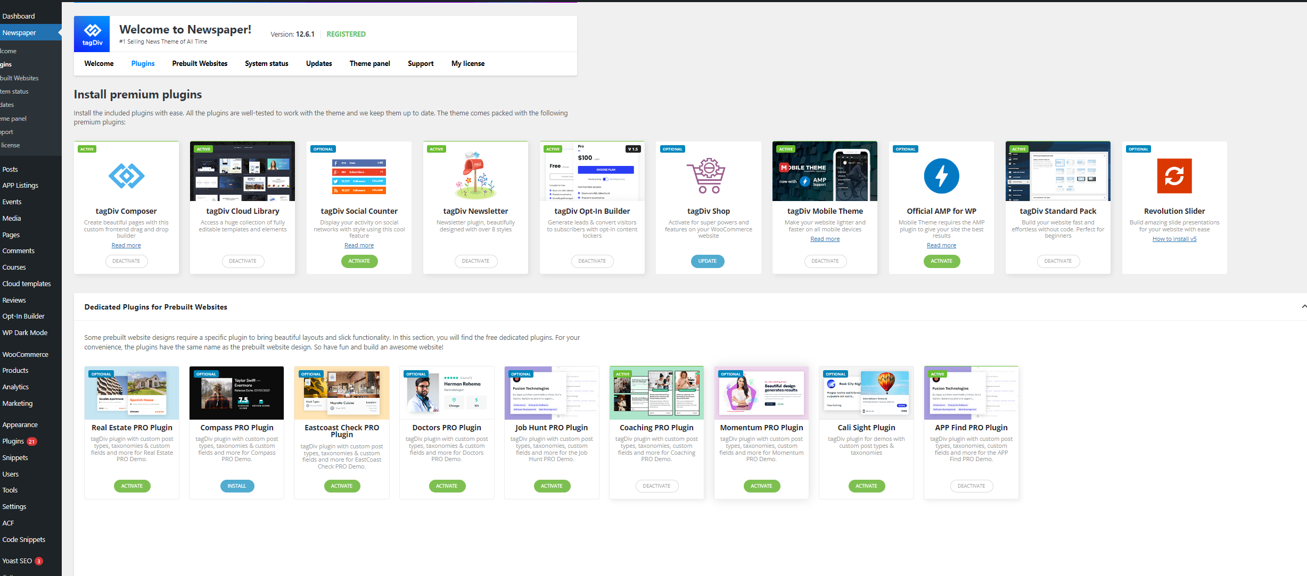Open the tagDiv Cloud Library thumbnail

tap(242, 171)
